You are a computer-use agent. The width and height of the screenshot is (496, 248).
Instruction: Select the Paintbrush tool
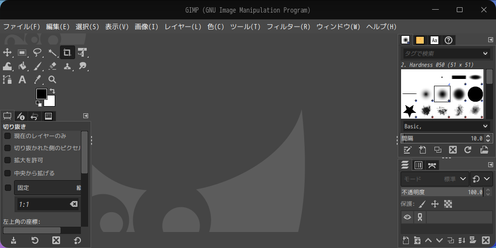point(37,66)
